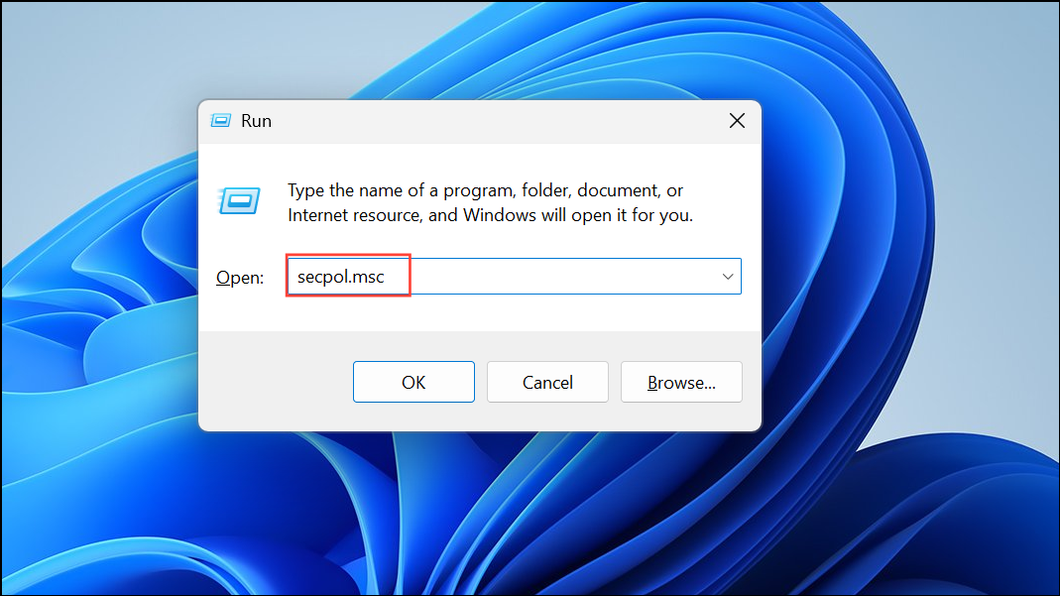Click the Run dialog title bar
Screen dimensions: 1060x596
[476, 120]
